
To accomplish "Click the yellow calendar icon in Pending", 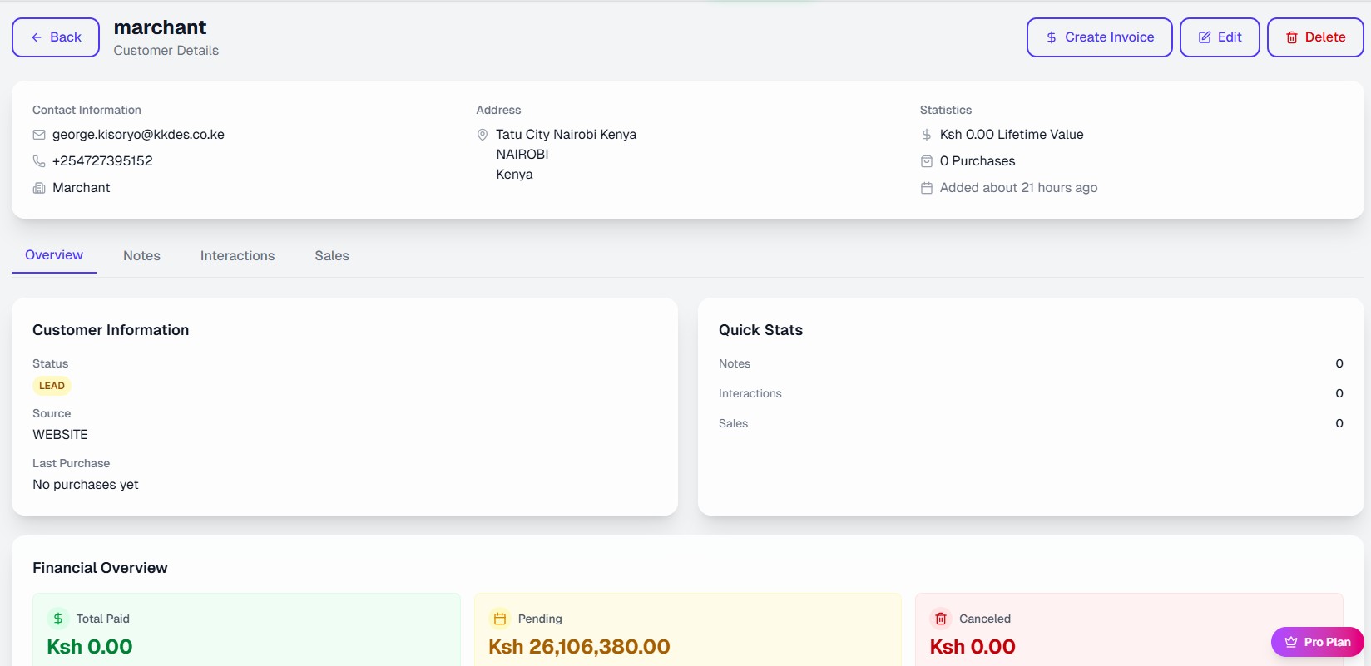I will pyautogui.click(x=500, y=619).
